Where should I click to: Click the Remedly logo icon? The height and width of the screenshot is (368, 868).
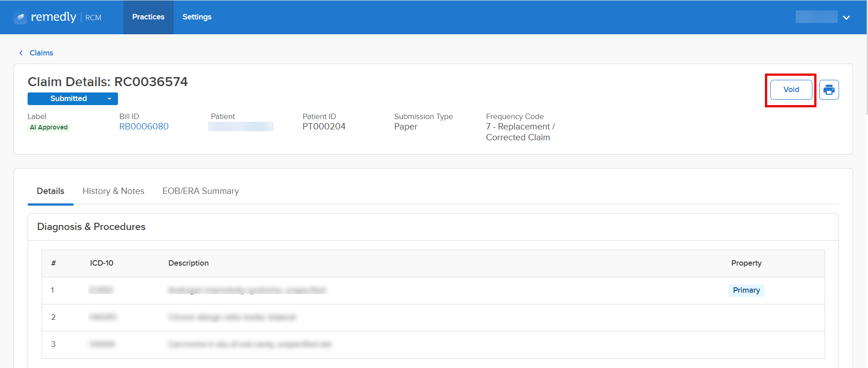point(20,18)
